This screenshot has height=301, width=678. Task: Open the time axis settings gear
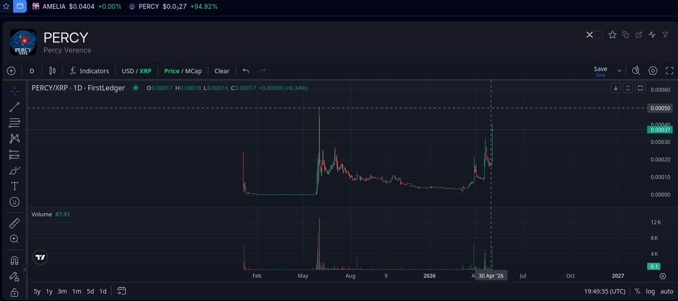tap(663, 276)
